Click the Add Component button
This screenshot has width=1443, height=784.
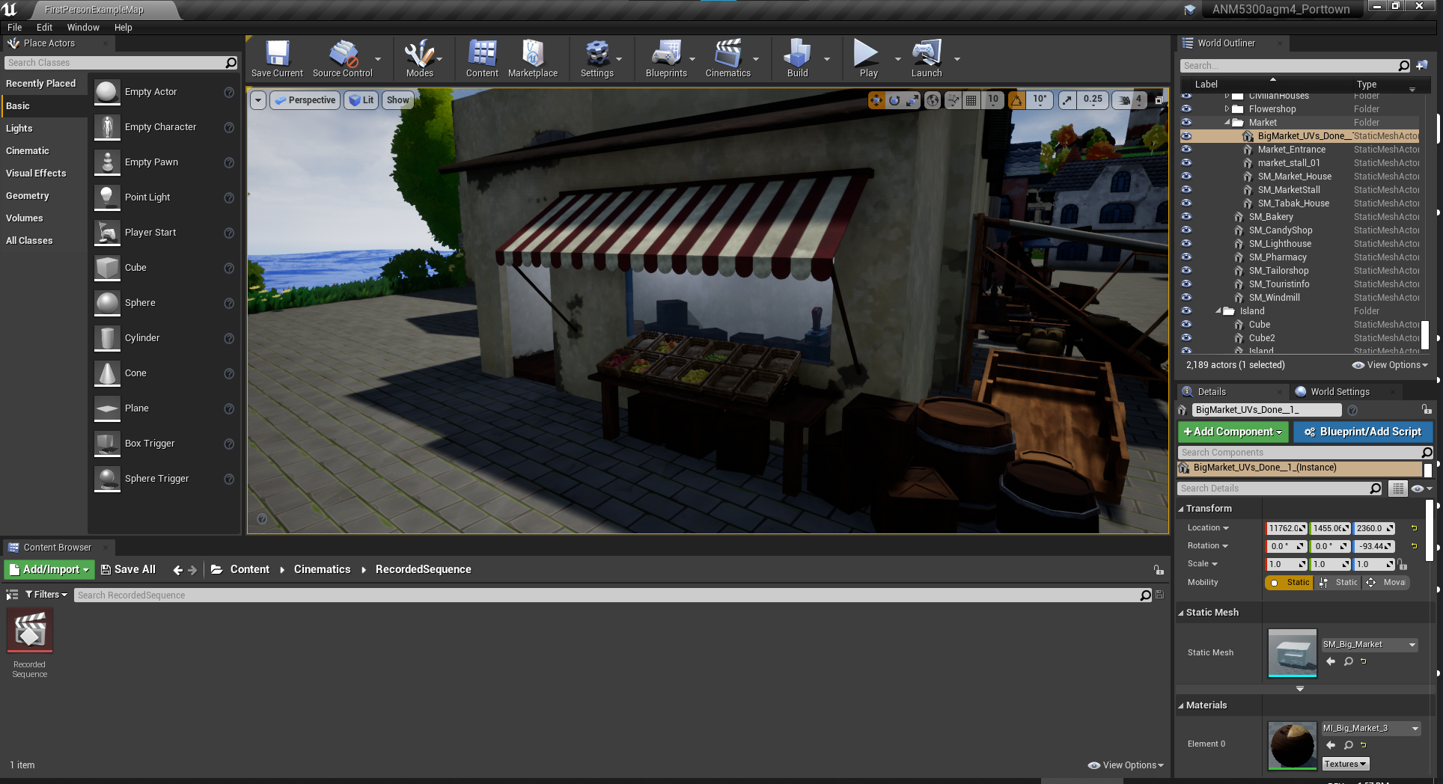coord(1233,432)
